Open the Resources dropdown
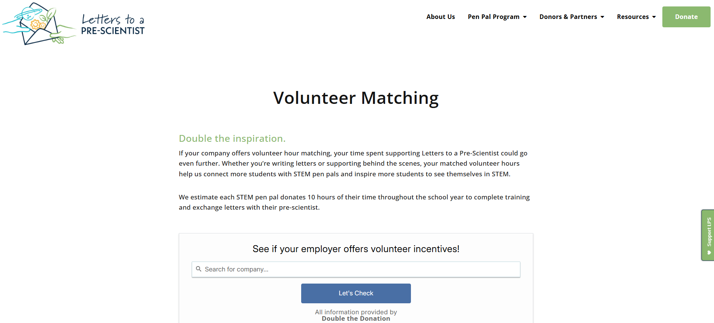 [633, 17]
